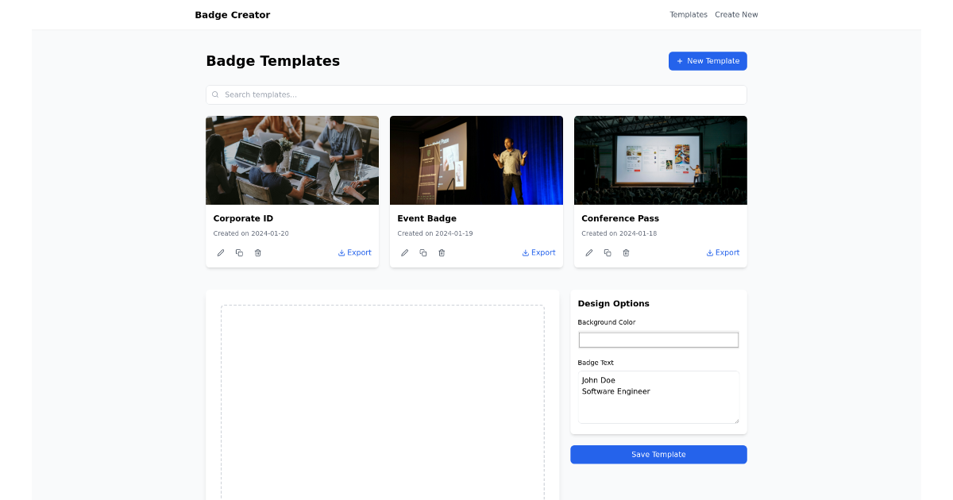
Task: Duplicate the Event Badge template
Action: pos(423,252)
